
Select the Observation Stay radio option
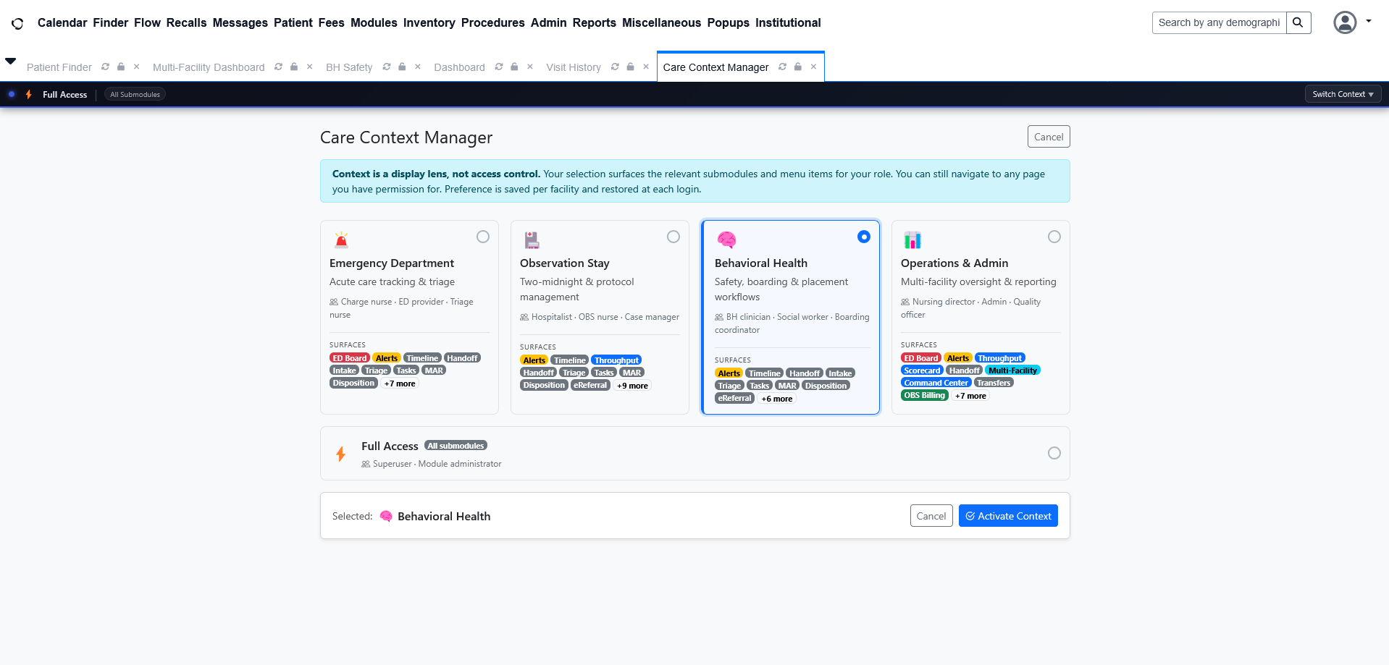(673, 237)
